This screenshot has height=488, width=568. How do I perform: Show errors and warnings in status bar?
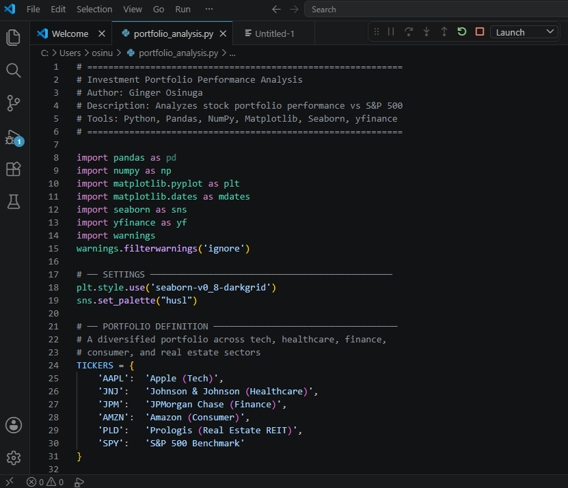pyautogui.click(x=45, y=483)
